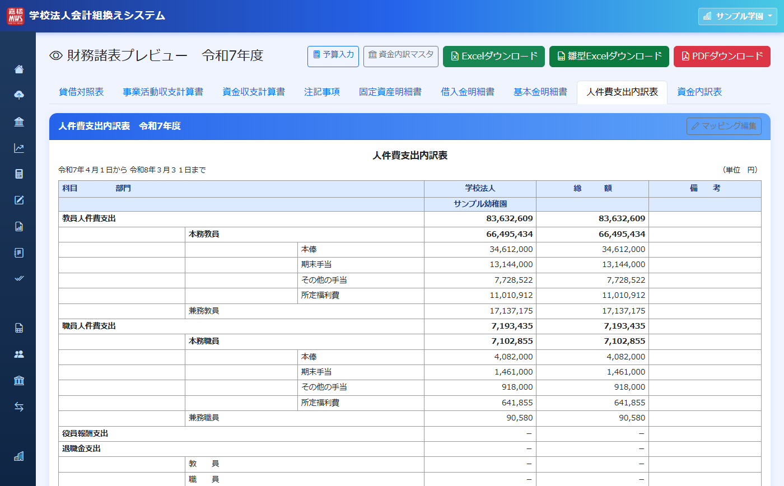Image resolution: width=784 pixels, height=486 pixels.
Task: Click 11,010,912 in the 総額 column
Action: pos(624,295)
